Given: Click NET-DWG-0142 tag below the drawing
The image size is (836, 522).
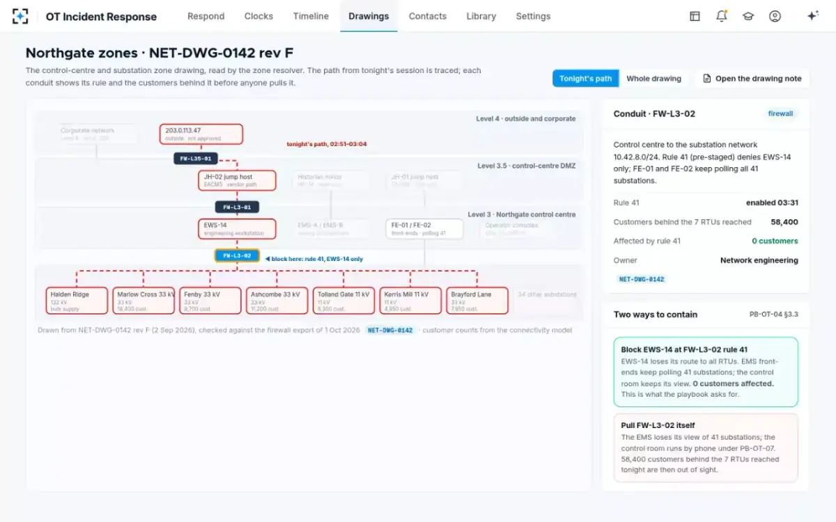Looking at the screenshot, I should 390,330.
